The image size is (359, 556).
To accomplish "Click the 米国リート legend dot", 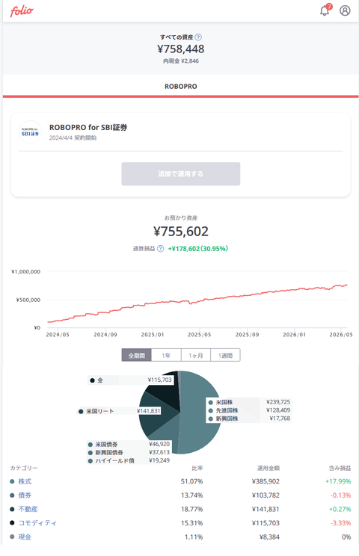I will [81, 411].
